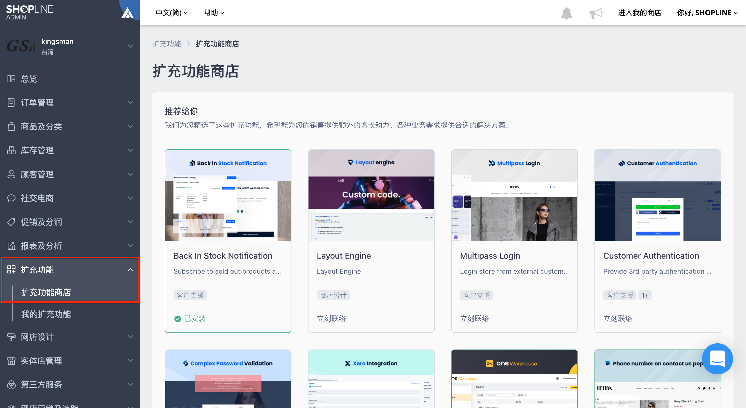Click 进入我的商店 link
Screen dimensions: 746x408
[640, 13]
